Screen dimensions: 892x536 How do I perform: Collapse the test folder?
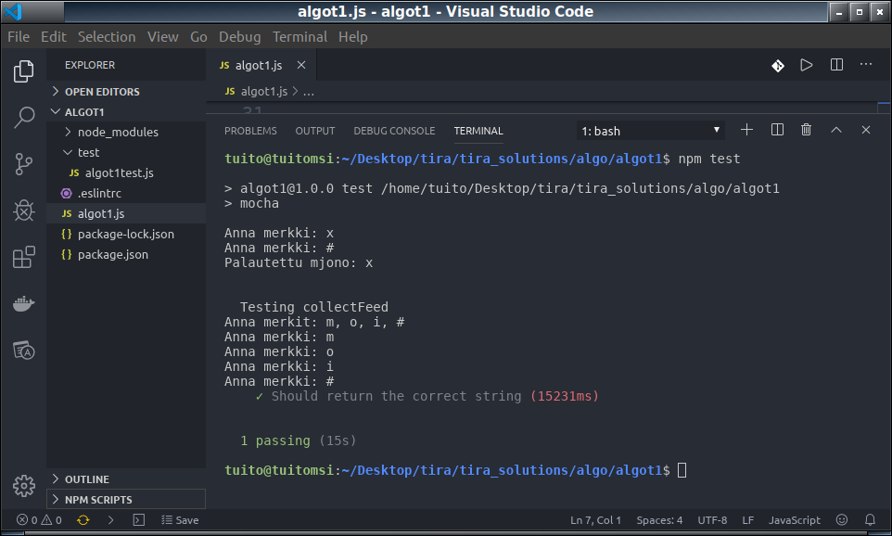click(x=126, y=152)
